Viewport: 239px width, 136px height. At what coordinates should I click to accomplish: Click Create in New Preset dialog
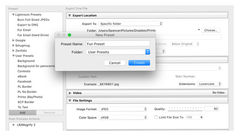point(139,63)
